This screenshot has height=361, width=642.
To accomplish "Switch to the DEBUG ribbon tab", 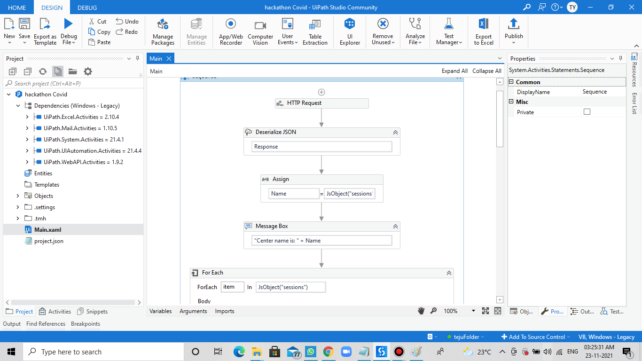I will click(x=87, y=8).
